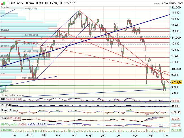Click the %K stochastic label
Viewport: 184px width, 138px height.
(3, 99)
